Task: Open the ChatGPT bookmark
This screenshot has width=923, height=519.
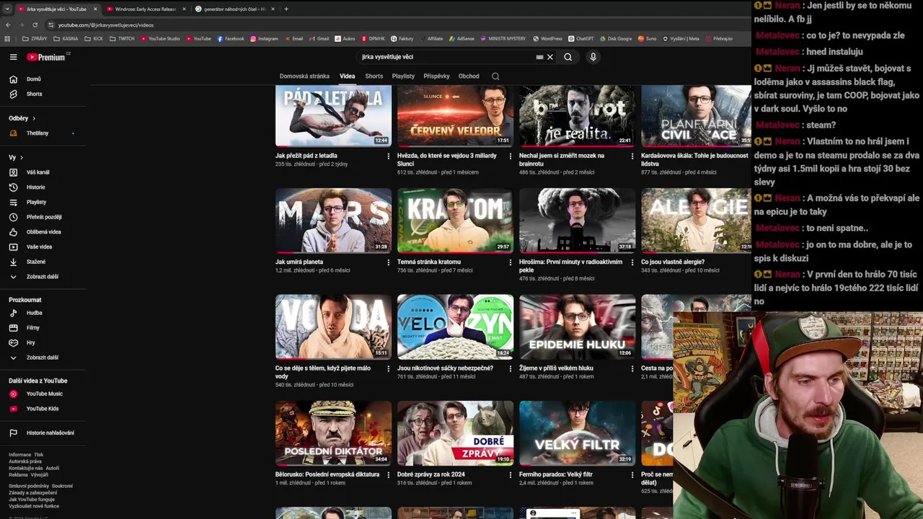Action: coord(580,38)
